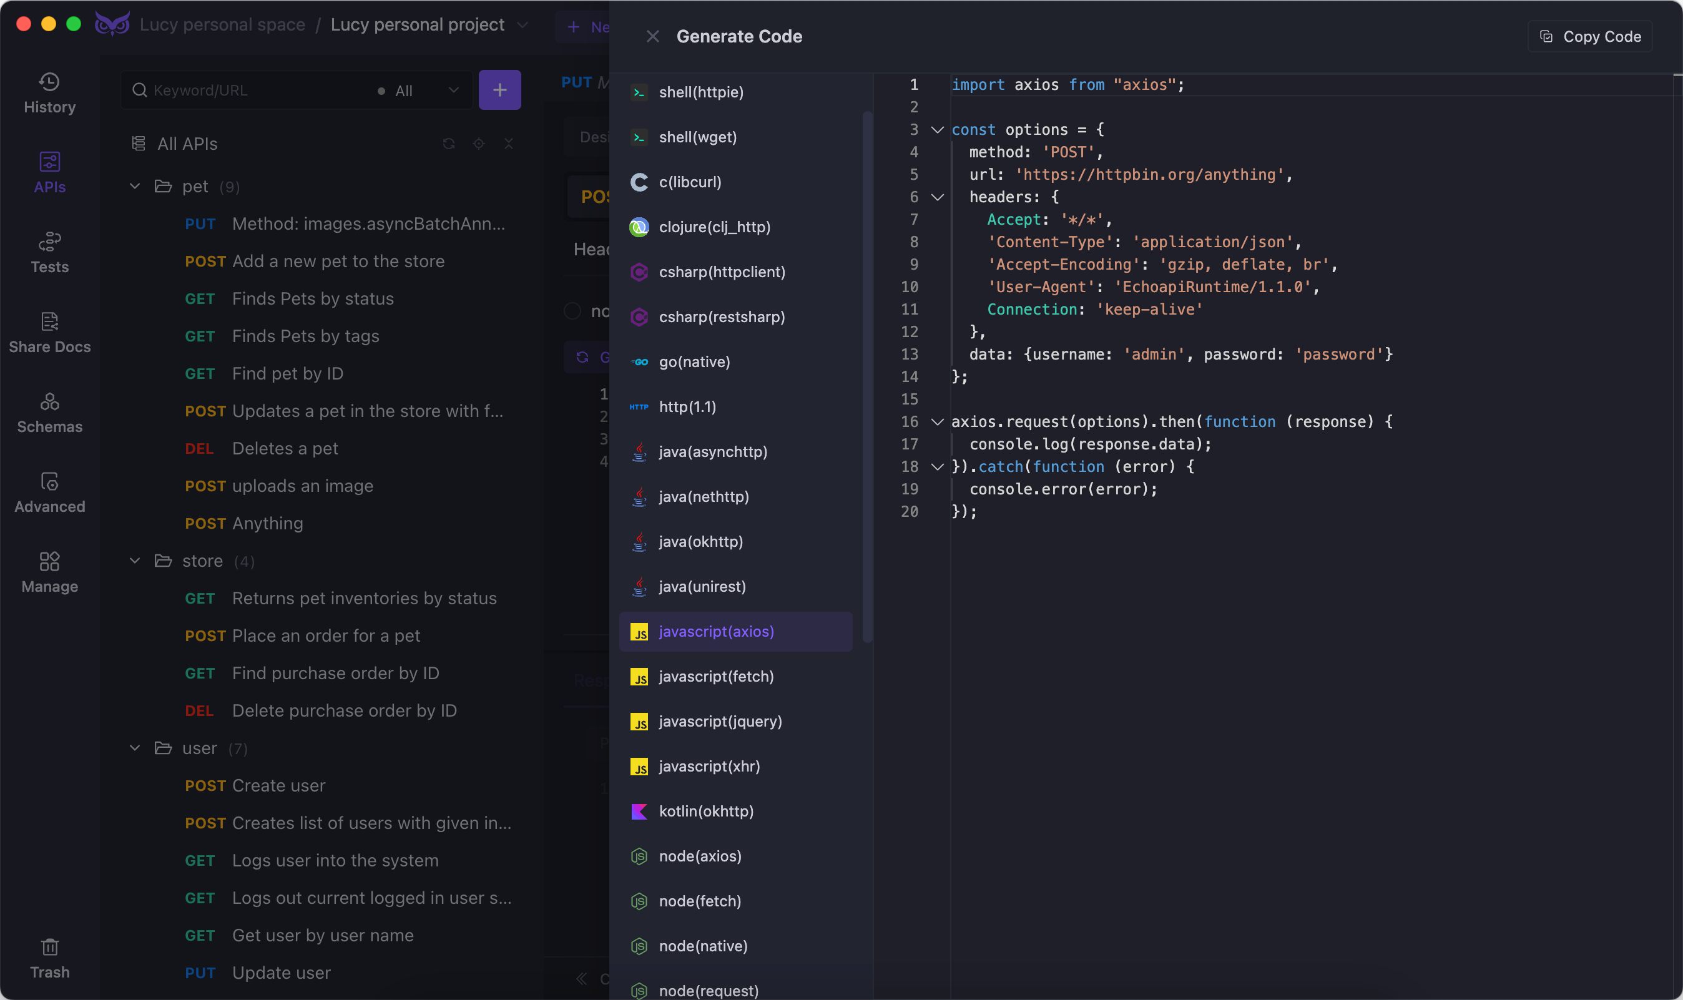
Task: Click the javascript(axios) JS icon
Action: pyautogui.click(x=639, y=632)
